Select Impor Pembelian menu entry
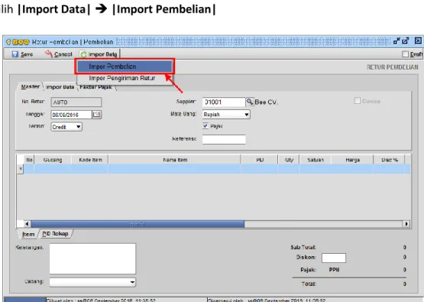 [x=125, y=67]
